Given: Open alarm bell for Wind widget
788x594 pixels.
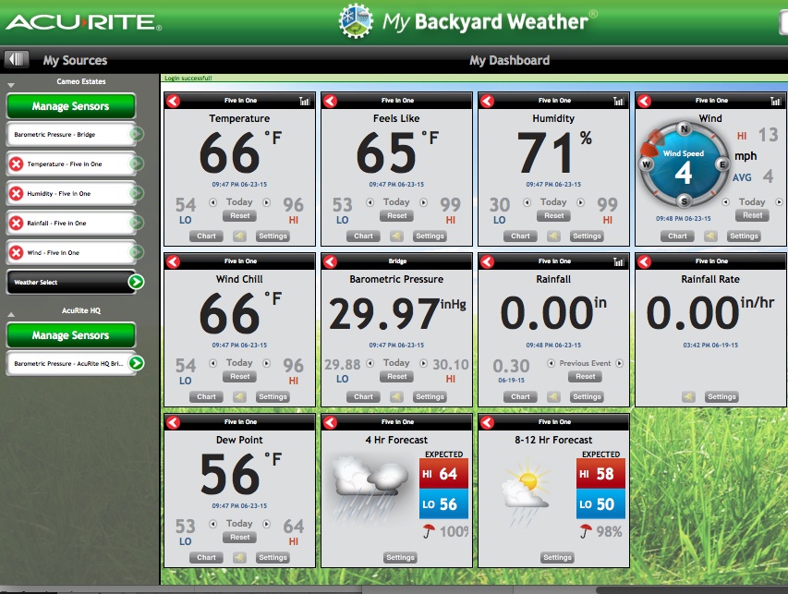Looking at the screenshot, I should coord(710,236).
